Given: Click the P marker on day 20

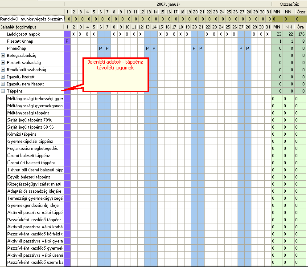Looking at the screenshot, I should (x=194, y=48).
